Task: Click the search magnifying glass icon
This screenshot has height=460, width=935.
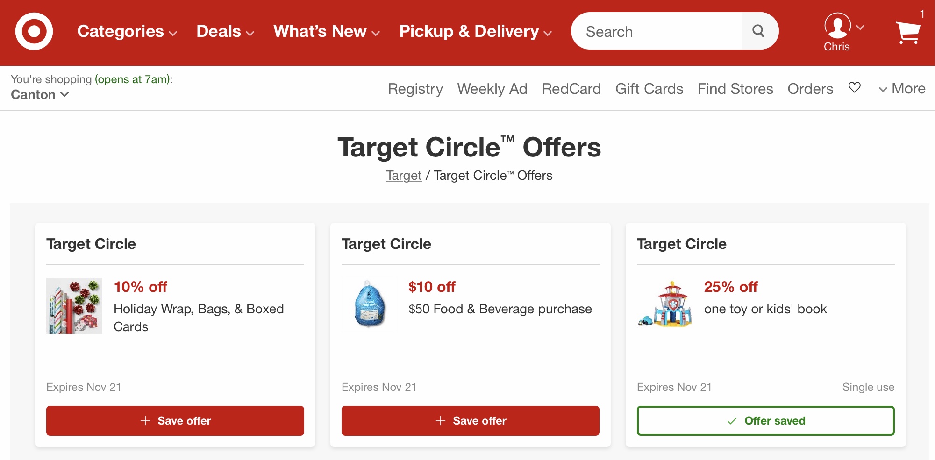Action: pyautogui.click(x=758, y=31)
